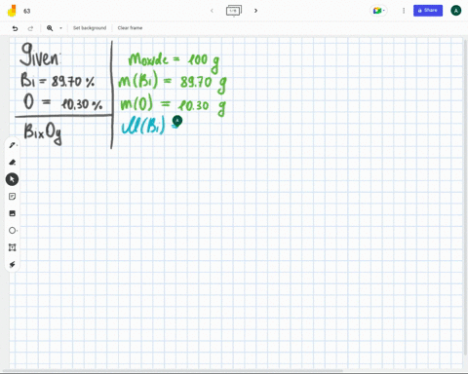468x374 pixels.
Task: Open the more actions menu
Action: [404, 11]
